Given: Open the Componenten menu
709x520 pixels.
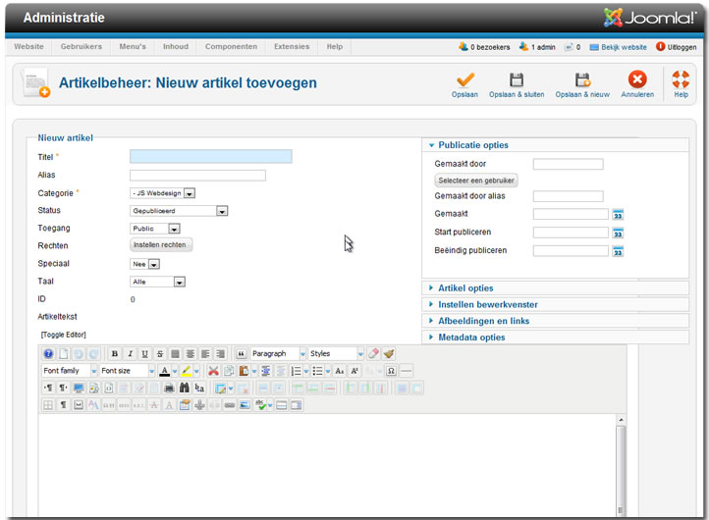Looking at the screenshot, I should (x=231, y=46).
